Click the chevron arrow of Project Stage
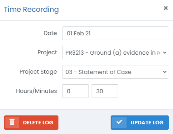This screenshot has width=173, height=134. 165,72
